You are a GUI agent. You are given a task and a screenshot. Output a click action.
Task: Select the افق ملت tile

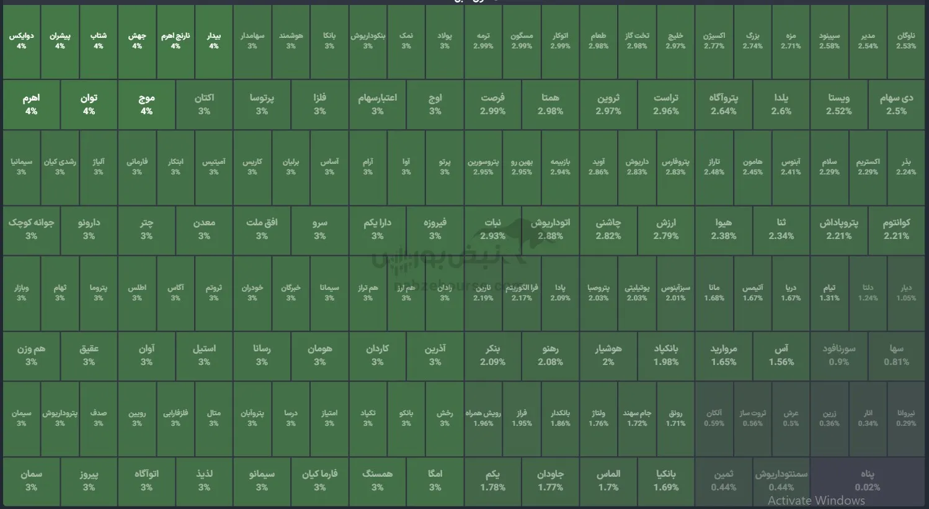[x=262, y=230]
